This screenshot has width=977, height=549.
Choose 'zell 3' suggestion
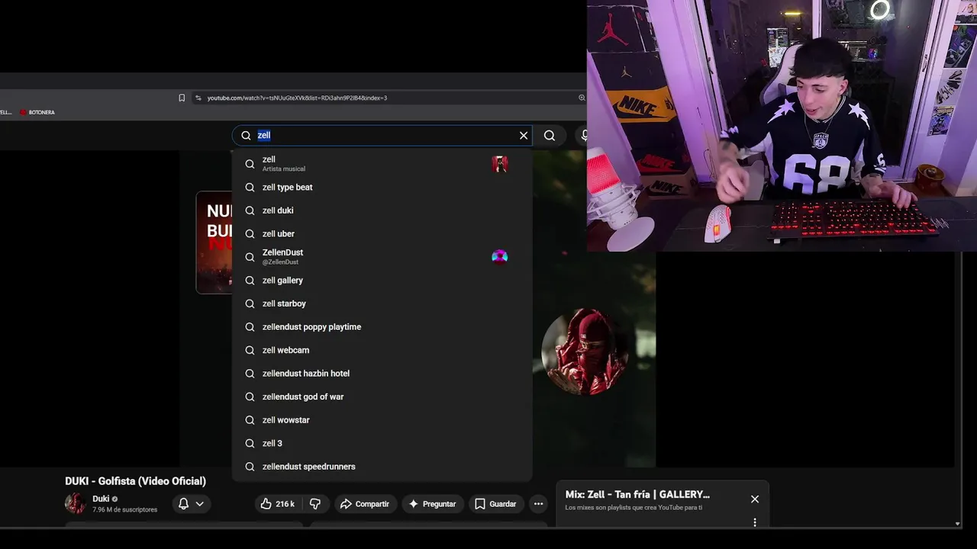pyautogui.click(x=382, y=443)
